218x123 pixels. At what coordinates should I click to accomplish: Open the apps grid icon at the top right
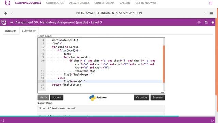click(211, 3)
